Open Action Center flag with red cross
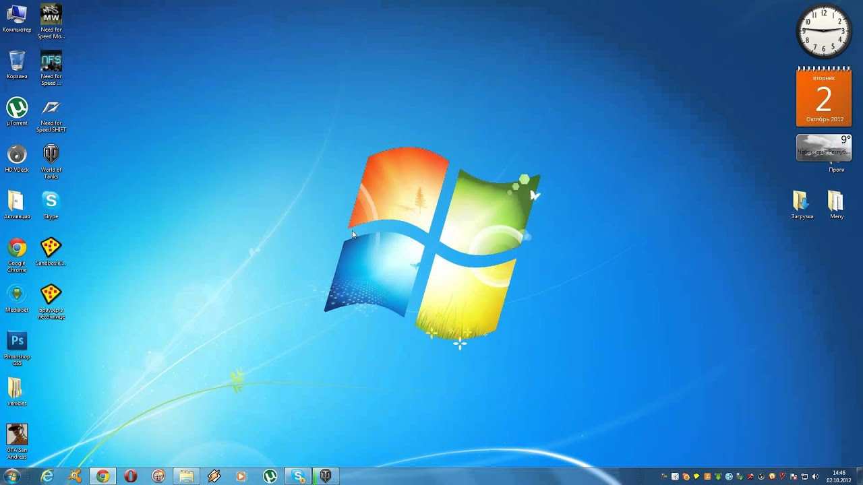863x485 pixels. (x=794, y=476)
